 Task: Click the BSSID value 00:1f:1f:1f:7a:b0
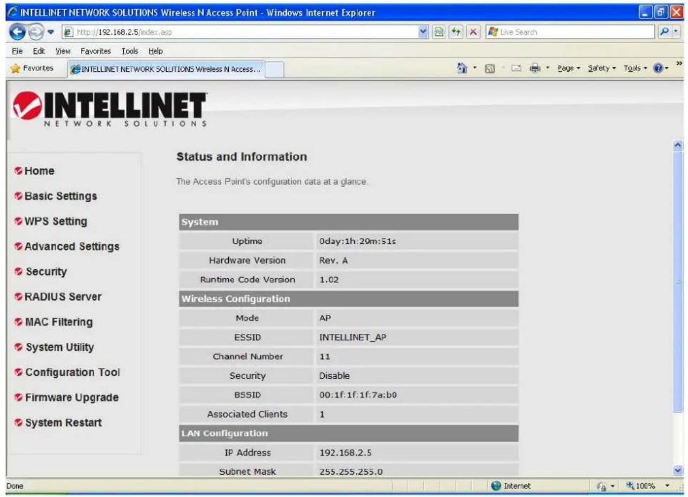tap(358, 395)
